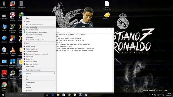The width and height of the screenshot is (173, 97).
Task: Choose Run as administrator
Action: pyautogui.click(x=39, y=30)
